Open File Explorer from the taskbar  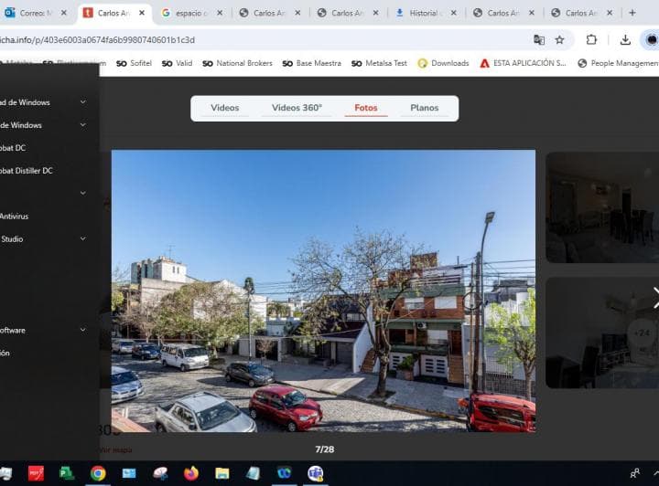pyautogui.click(x=221, y=473)
